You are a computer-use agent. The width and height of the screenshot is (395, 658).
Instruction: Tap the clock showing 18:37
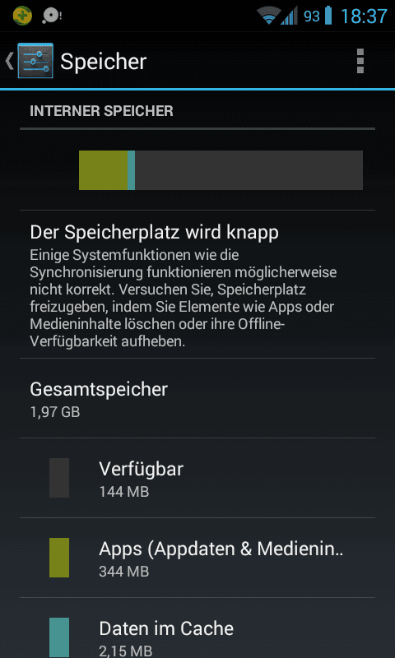click(364, 16)
